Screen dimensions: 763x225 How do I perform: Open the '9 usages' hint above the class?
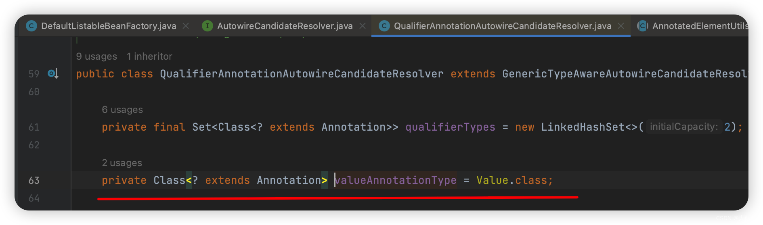(96, 56)
